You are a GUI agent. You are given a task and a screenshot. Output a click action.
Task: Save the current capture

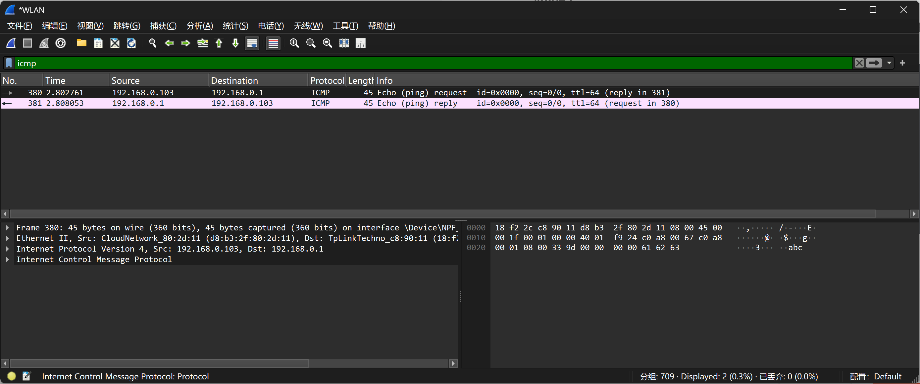pyautogui.click(x=98, y=43)
